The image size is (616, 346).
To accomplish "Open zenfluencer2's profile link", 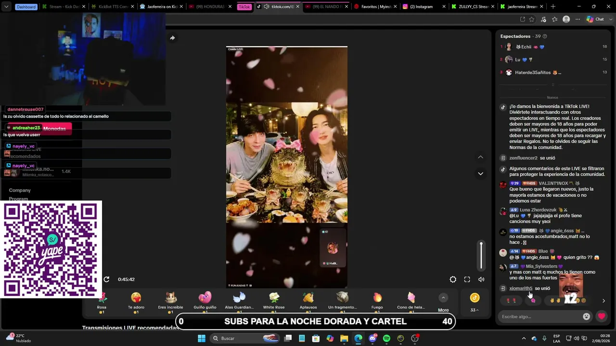I will tap(523, 158).
